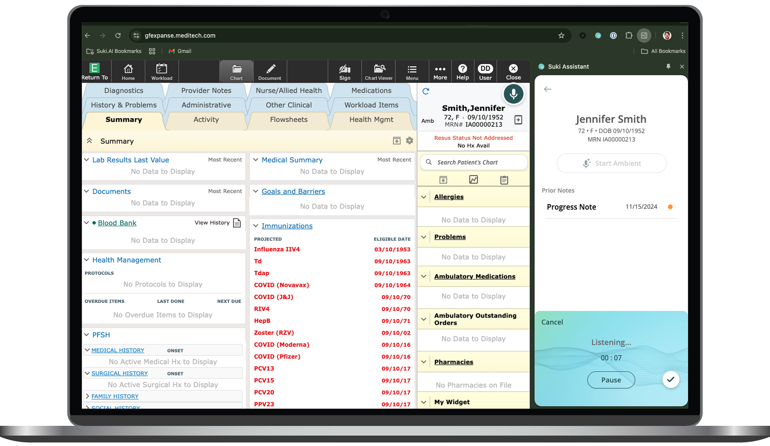Image resolution: width=770 pixels, height=446 pixels.
Task: Open the Workload icon
Action: coord(161,72)
